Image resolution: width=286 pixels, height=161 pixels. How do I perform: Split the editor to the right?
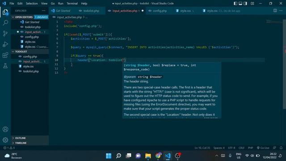click(275, 11)
